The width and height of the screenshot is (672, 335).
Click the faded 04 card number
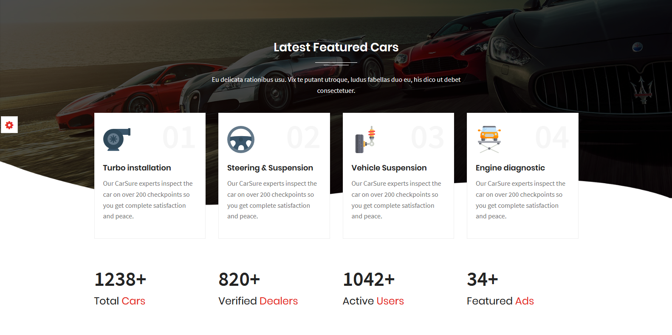pos(551,138)
